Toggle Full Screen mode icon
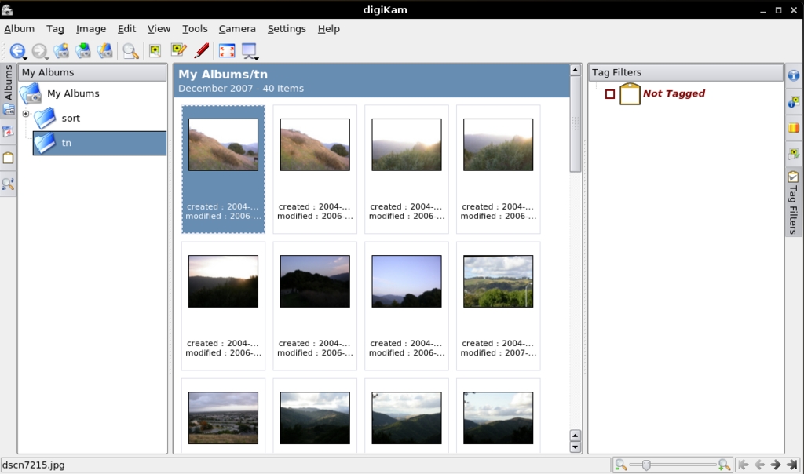 (x=227, y=51)
